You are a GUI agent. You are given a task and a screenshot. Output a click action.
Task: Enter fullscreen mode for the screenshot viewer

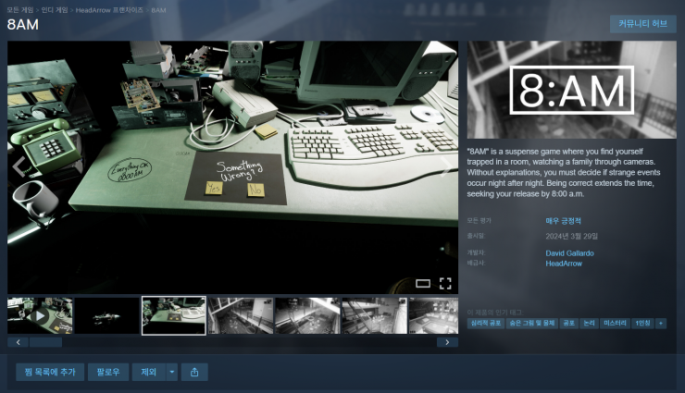pyautogui.click(x=445, y=283)
